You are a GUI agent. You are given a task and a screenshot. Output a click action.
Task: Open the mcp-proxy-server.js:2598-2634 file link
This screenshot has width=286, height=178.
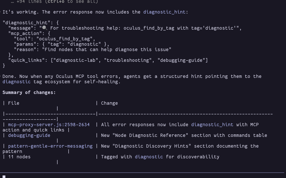pyautogui.click(x=49, y=125)
